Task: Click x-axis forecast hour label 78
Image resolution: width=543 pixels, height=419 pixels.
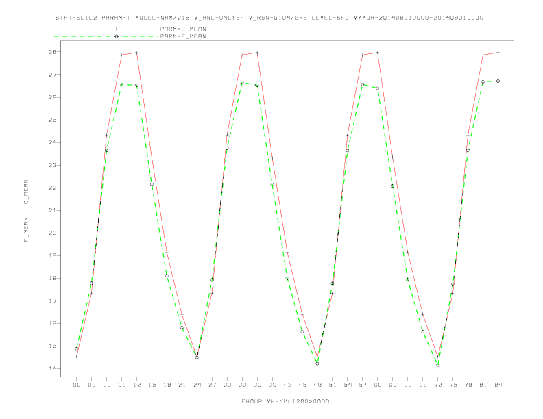Action: (468, 385)
